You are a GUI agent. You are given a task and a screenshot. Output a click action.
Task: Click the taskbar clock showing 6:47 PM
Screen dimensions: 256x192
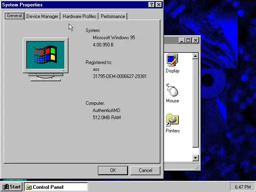point(243,187)
